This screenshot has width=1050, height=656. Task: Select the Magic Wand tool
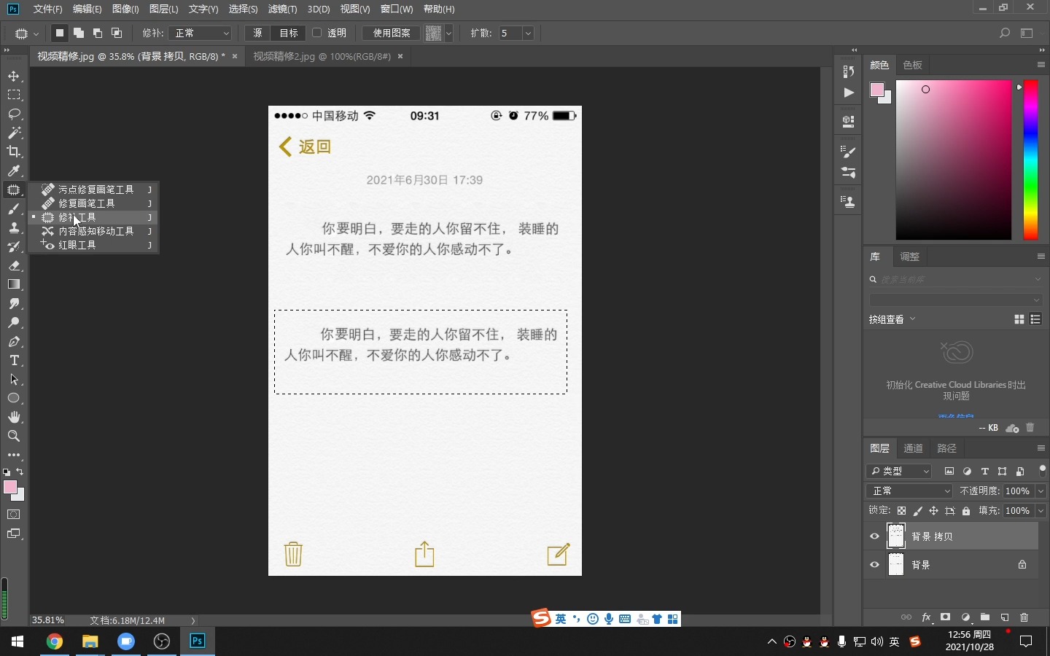click(14, 133)
